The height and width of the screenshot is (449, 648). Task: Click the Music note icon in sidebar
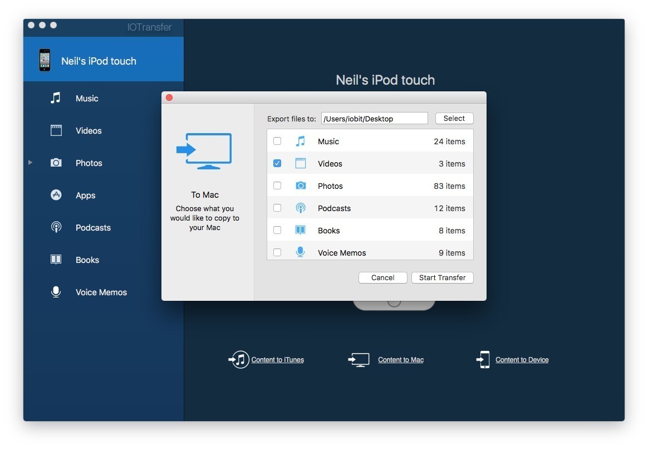click(x=55, y=98)
